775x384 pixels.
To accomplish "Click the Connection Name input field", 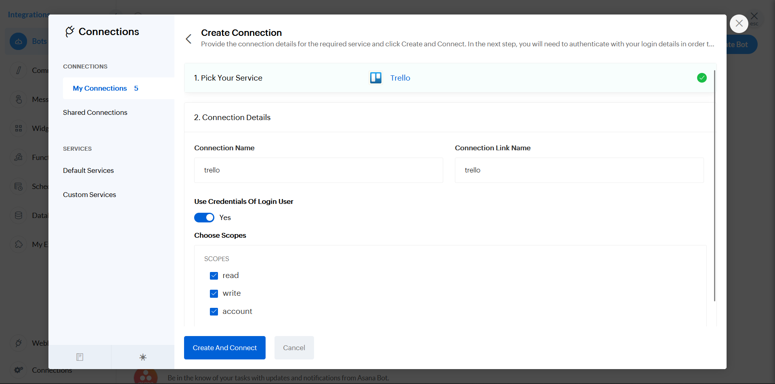I will (x=318, y=170).
